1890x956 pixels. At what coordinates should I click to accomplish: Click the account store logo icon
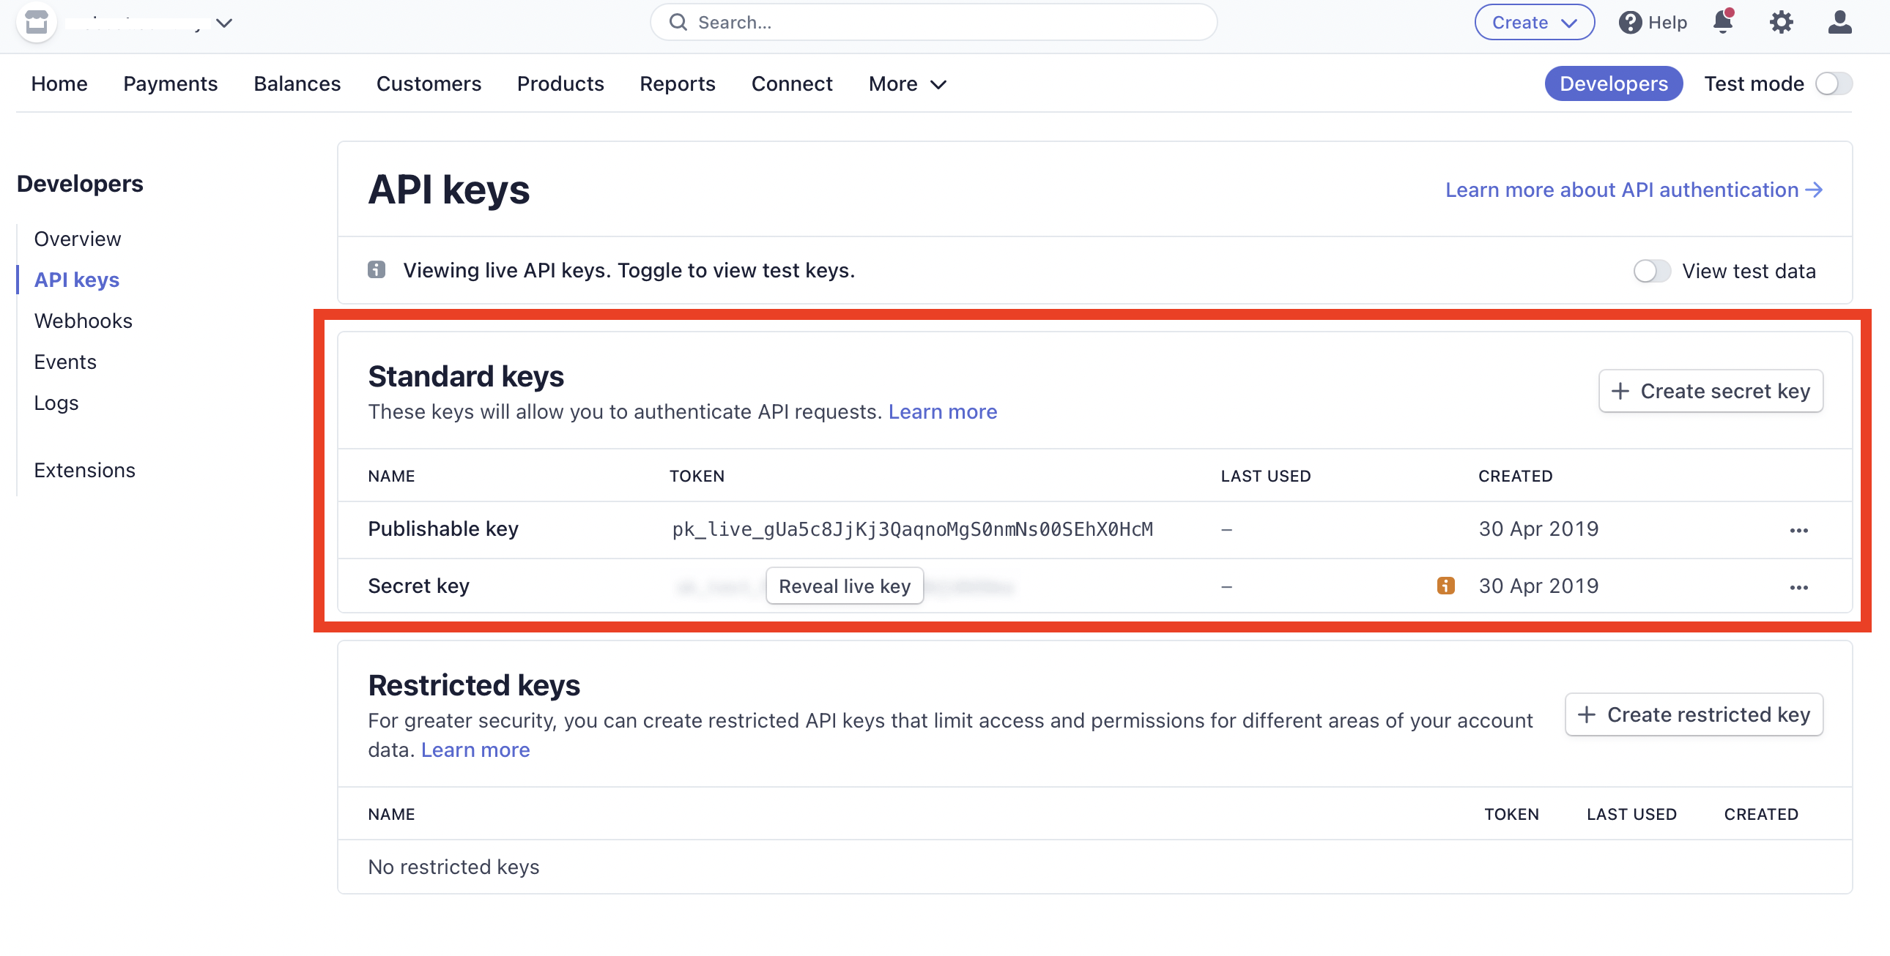[36, 23]
